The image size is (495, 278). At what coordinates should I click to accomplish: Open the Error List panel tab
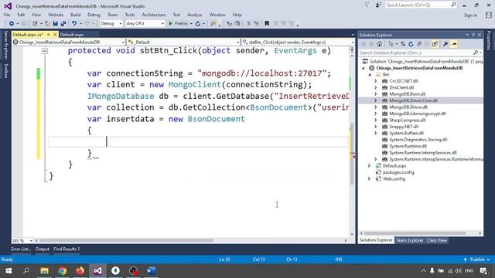click(21, 249)
